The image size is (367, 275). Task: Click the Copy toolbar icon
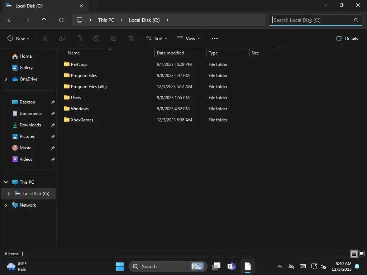62,38
